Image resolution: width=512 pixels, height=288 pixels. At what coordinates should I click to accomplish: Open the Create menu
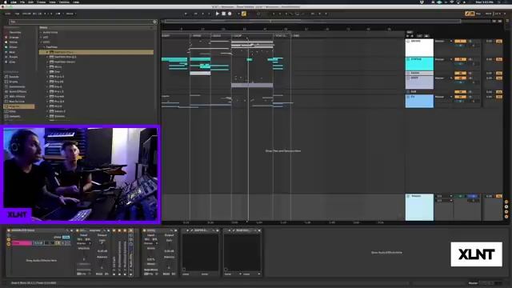(x=41, y=2)
